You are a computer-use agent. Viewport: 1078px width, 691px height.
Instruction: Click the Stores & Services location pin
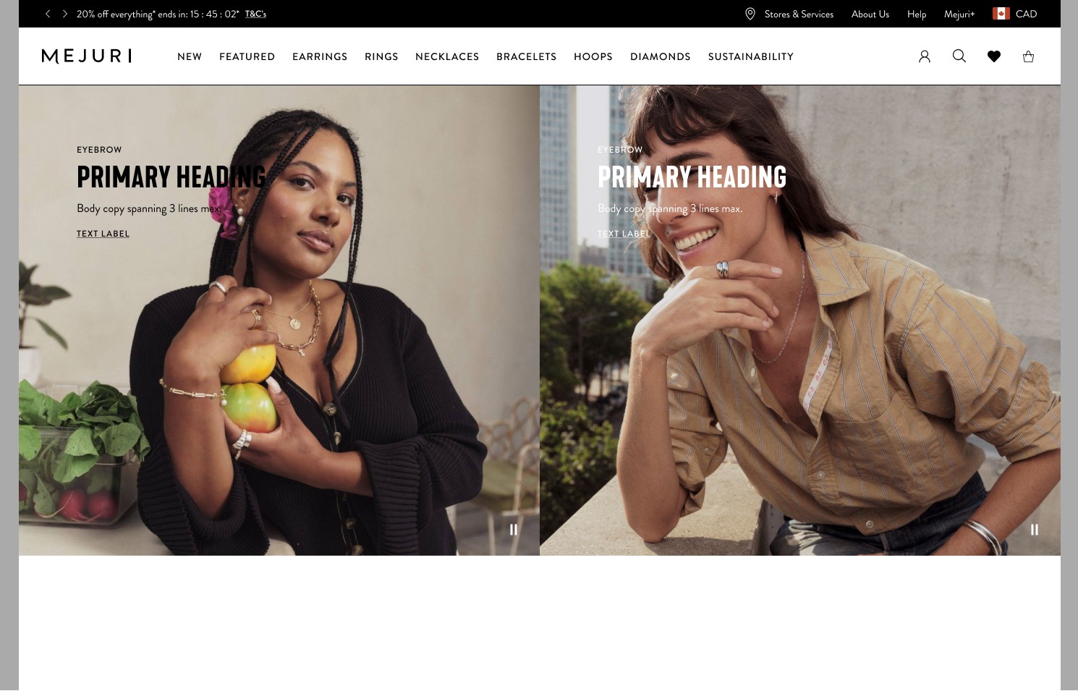750,14
